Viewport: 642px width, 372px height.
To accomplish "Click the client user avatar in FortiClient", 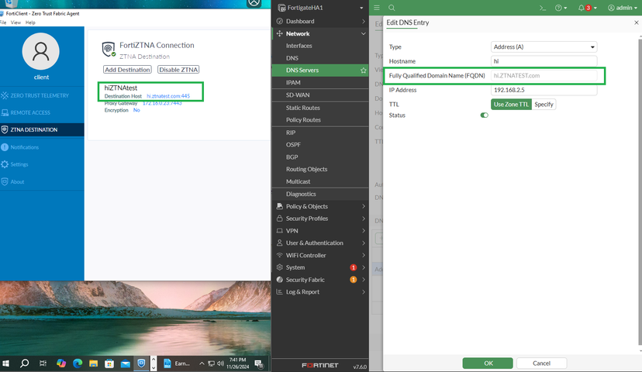I will coord(41,52).
